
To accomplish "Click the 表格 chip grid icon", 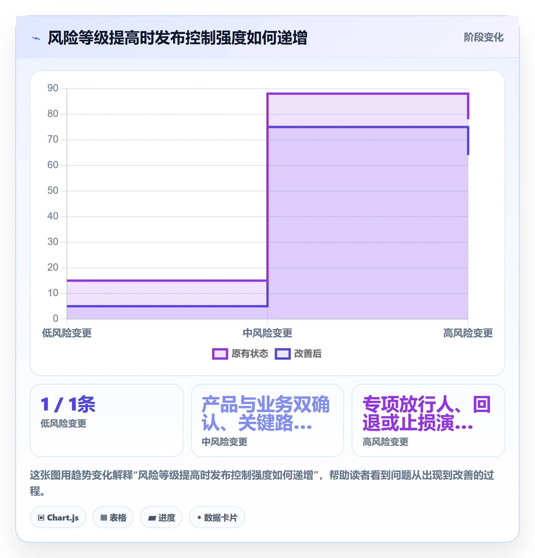I will pyautogui.click(x=104, y=518).
